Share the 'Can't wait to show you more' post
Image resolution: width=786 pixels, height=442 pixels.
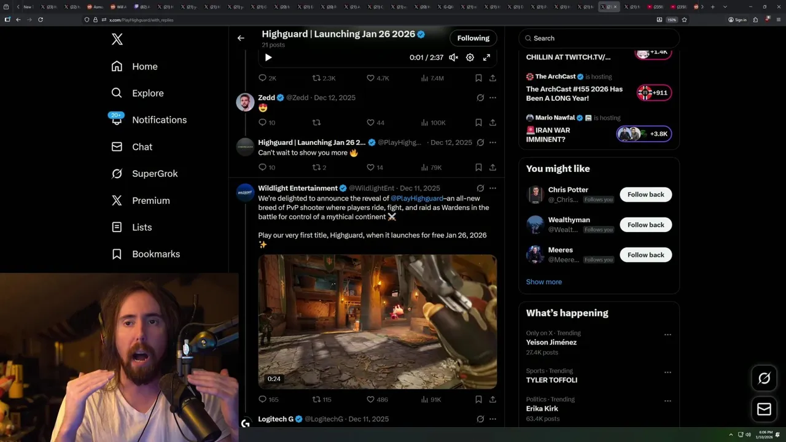492,167
